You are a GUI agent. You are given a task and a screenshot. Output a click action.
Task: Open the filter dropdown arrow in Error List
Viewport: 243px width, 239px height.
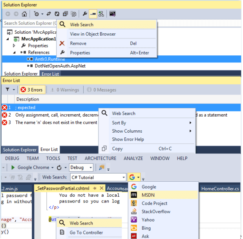pos(14,90)
